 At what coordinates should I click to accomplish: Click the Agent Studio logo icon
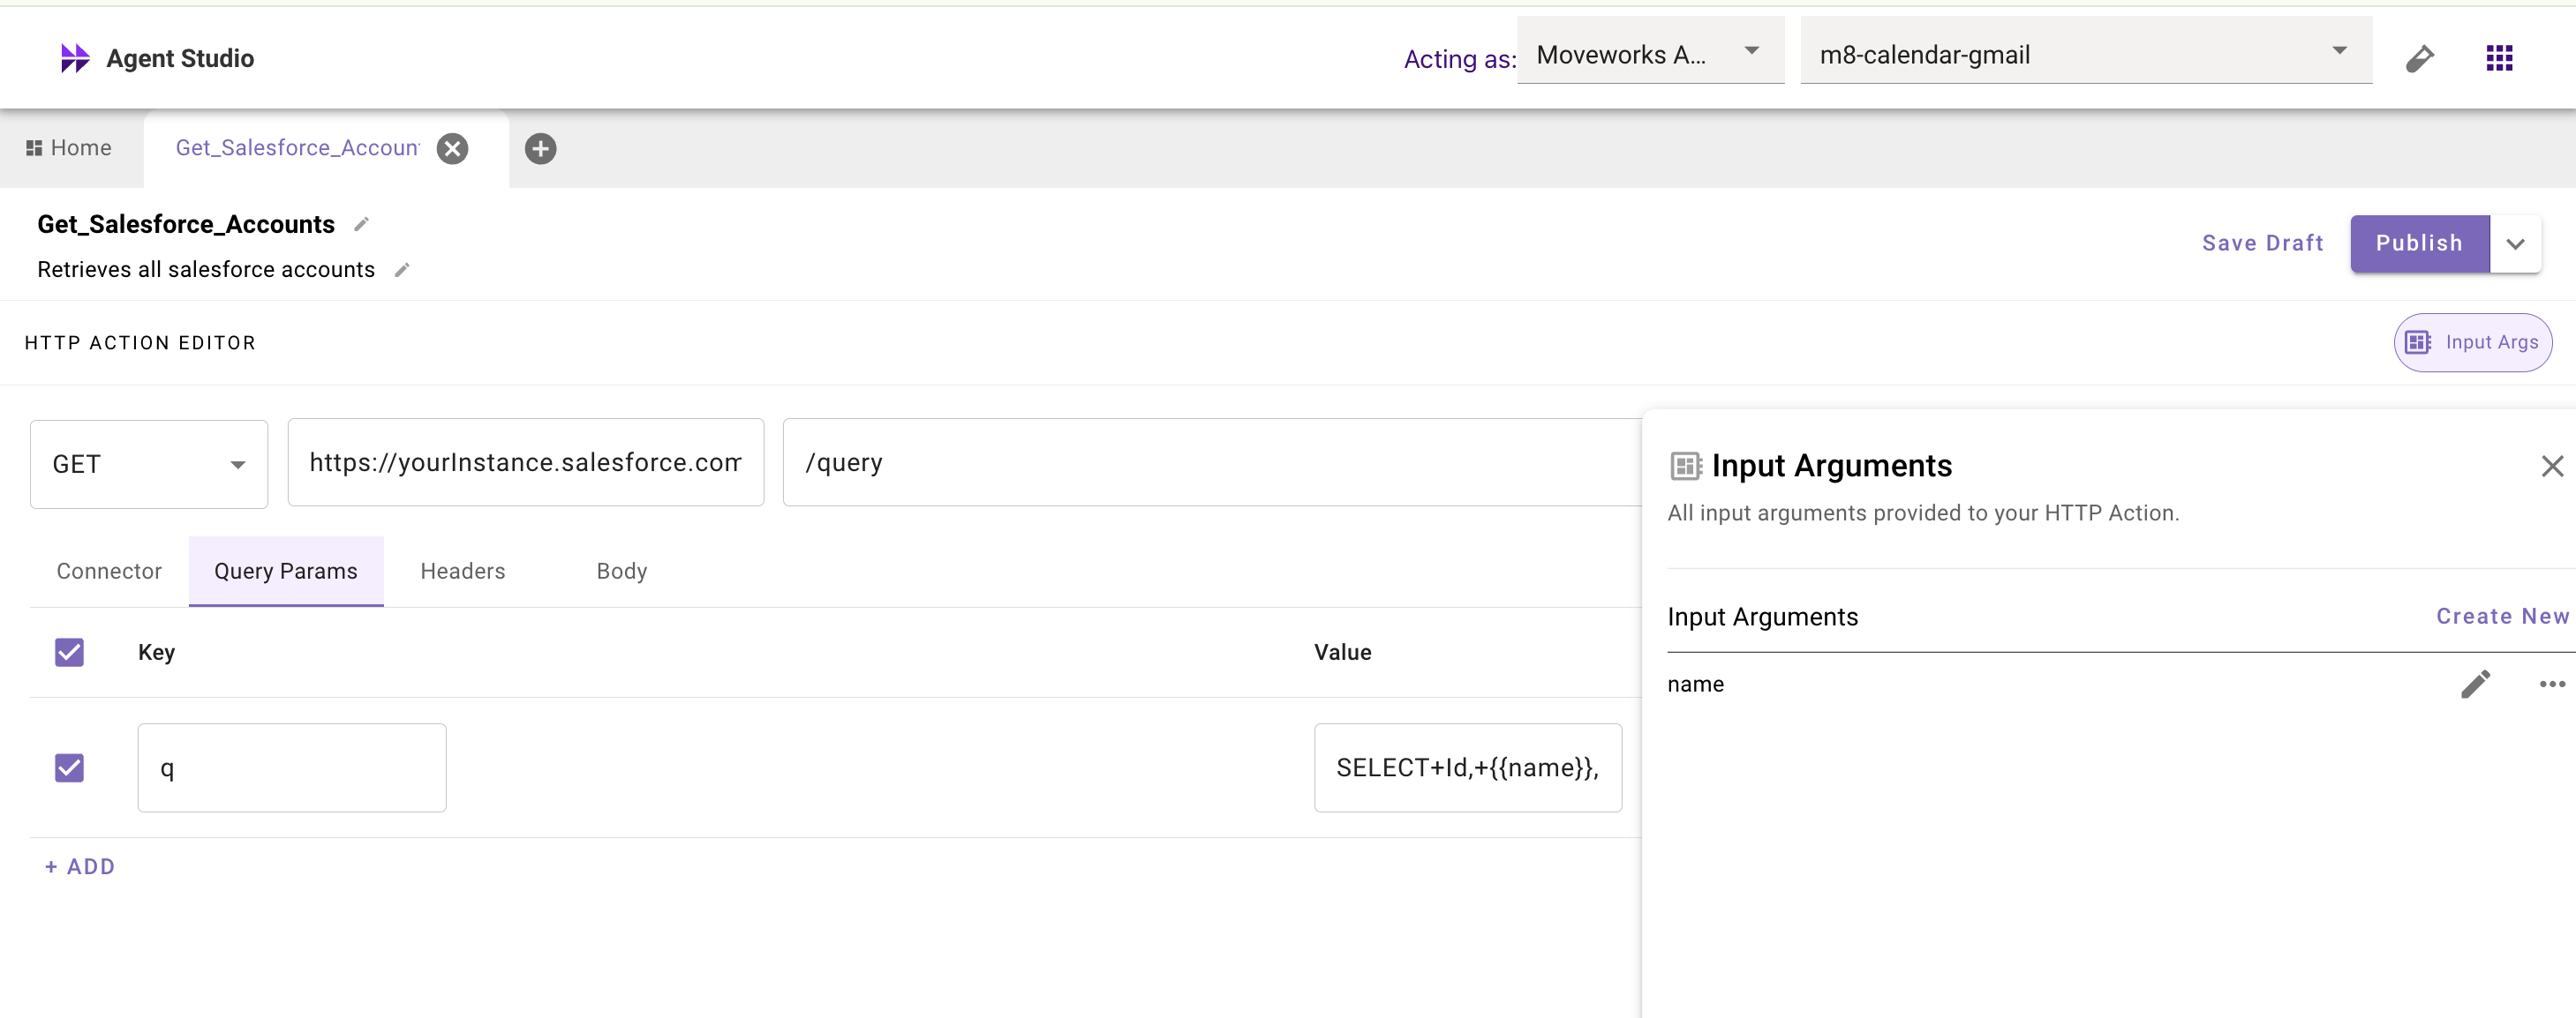click(75, 58)
